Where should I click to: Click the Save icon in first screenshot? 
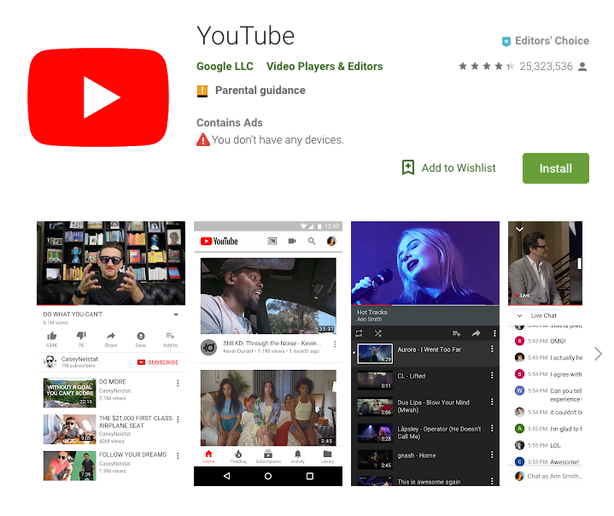(x=141, y=336)
